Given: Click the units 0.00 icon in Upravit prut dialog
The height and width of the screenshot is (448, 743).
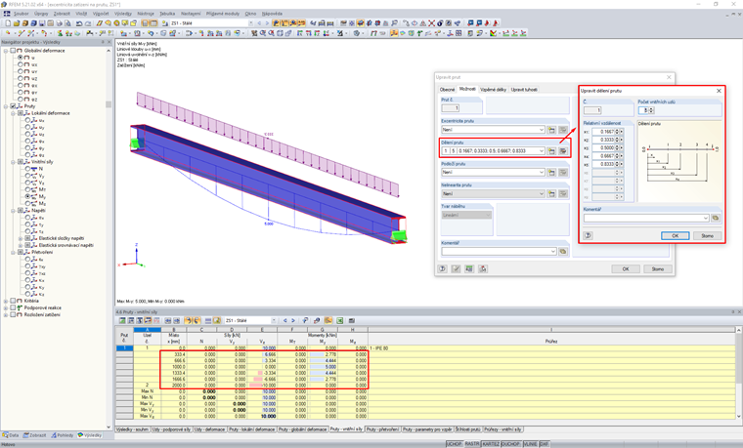Looking at the screenshot, I should click(469, 268).
